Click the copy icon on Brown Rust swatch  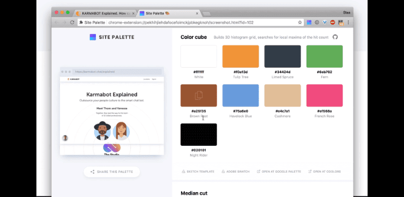click(199, 95)
